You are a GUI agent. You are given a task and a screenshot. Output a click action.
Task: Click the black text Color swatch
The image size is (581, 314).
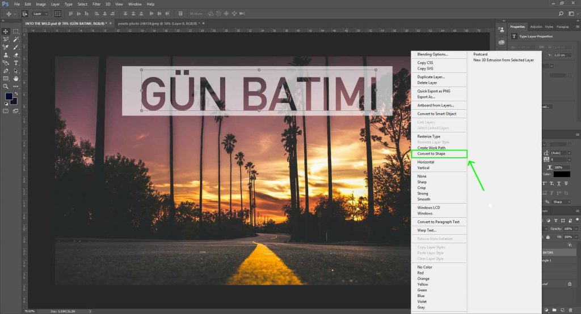pyautogui.click(x=562, y=174)
